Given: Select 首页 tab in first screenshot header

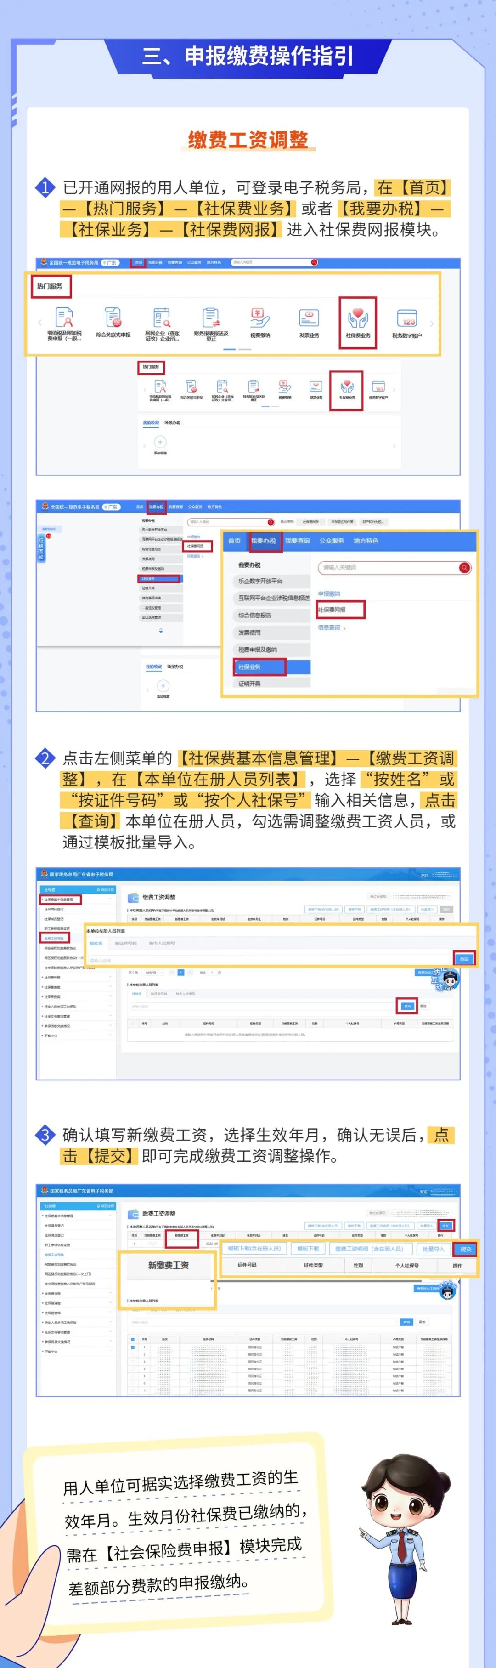Looking at the screenshot, I should [138, 262].
